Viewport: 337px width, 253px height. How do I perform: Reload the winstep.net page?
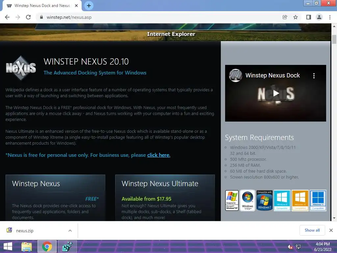pyautogui.click(x=28, y=17)
